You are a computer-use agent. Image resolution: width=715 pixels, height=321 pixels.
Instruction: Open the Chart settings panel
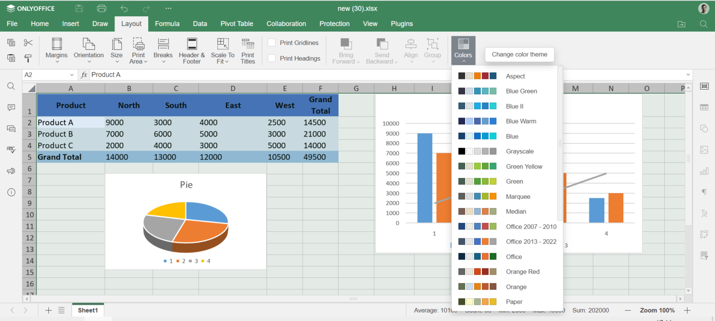(x=704, y=171)
